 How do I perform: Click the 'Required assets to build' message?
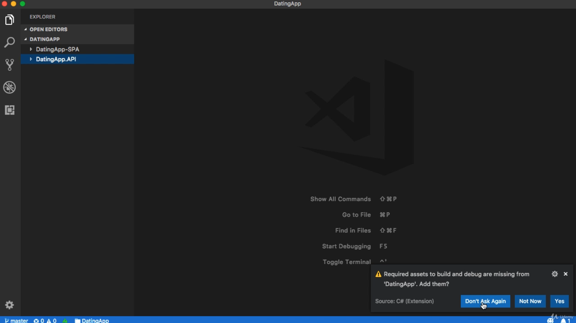point(457,279)
